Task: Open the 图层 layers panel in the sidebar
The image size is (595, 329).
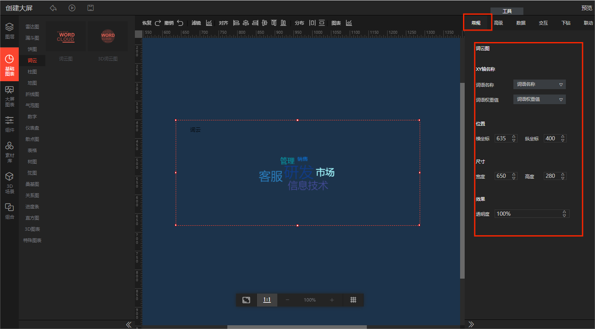Action: tap(9, 31)
